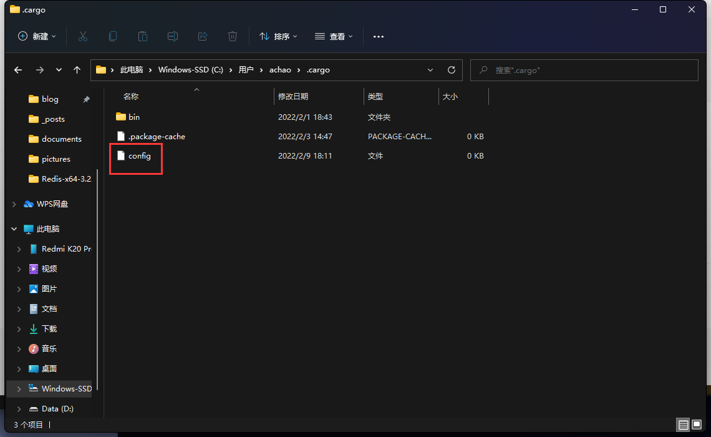This screenshot has width=711, height=437.
Task: Click the Cut scissors icon in toolbar
Action: (83, 36)
